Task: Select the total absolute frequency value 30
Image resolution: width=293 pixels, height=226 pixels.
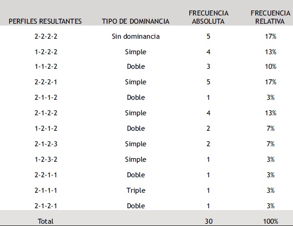Action: 208,221
